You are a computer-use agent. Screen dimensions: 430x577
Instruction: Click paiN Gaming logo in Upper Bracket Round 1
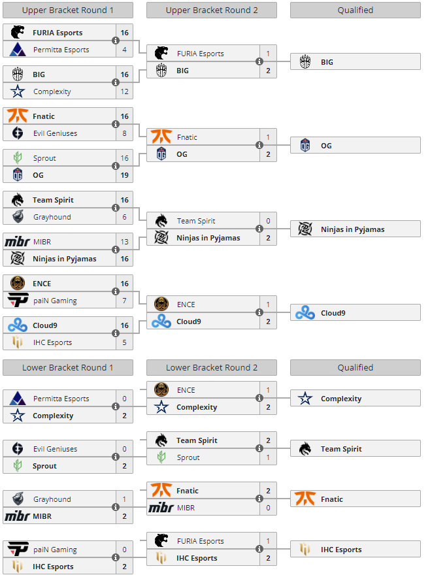[18, 301]
